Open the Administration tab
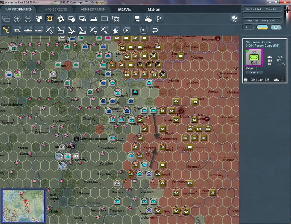Image resolution: width=291 pixels, height=224 pixels. [93, 9]
